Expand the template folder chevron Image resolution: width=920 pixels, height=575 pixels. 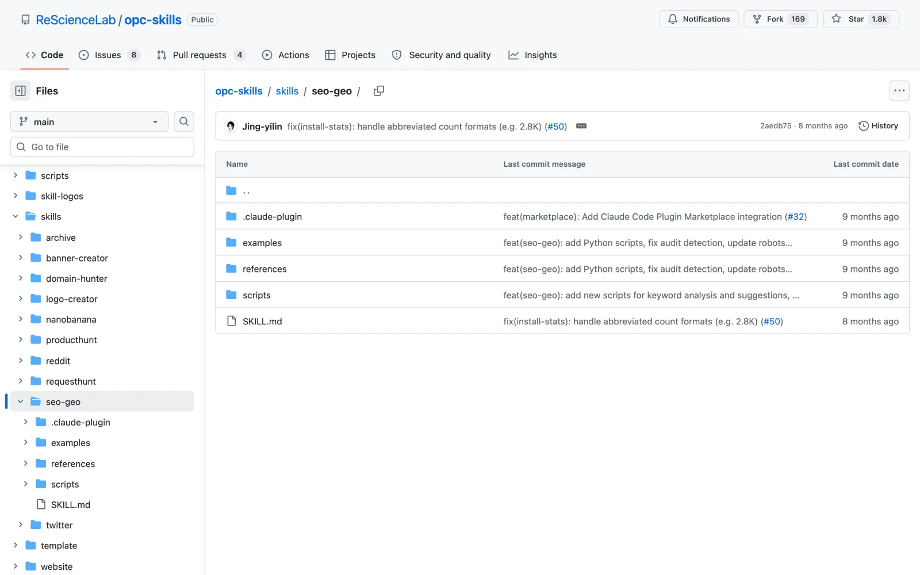click(x=16, y=545)
